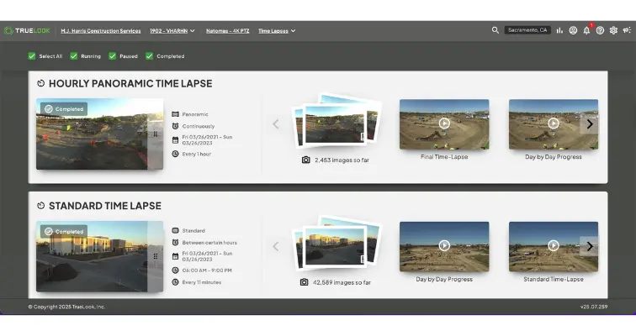Click the announcements megaphone icon
Screen dimensions: 636x336
point(627,30)
